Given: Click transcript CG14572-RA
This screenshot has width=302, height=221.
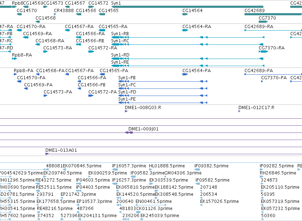Looking at the screenshot, I should [91, 52].
